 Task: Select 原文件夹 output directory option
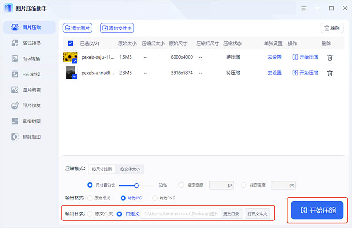90,214
